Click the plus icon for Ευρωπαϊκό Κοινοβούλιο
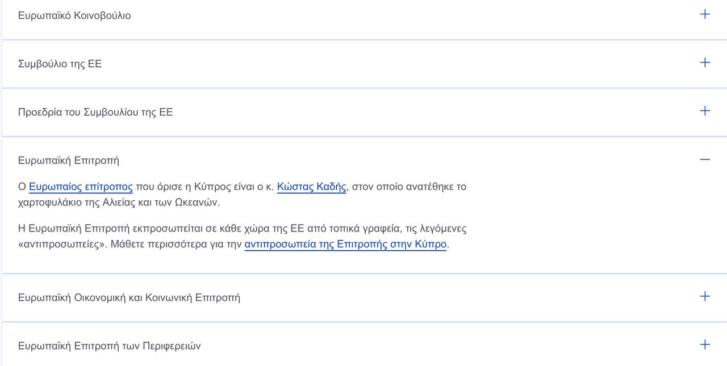This screenshot has width=727, height=366. click(x=705, y=14)
